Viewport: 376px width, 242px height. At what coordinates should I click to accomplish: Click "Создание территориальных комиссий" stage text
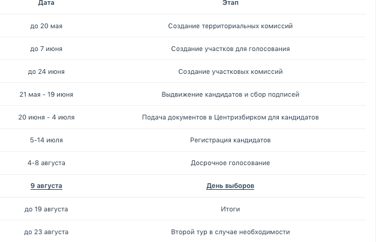pyautogui.click(x=230, y=26)
